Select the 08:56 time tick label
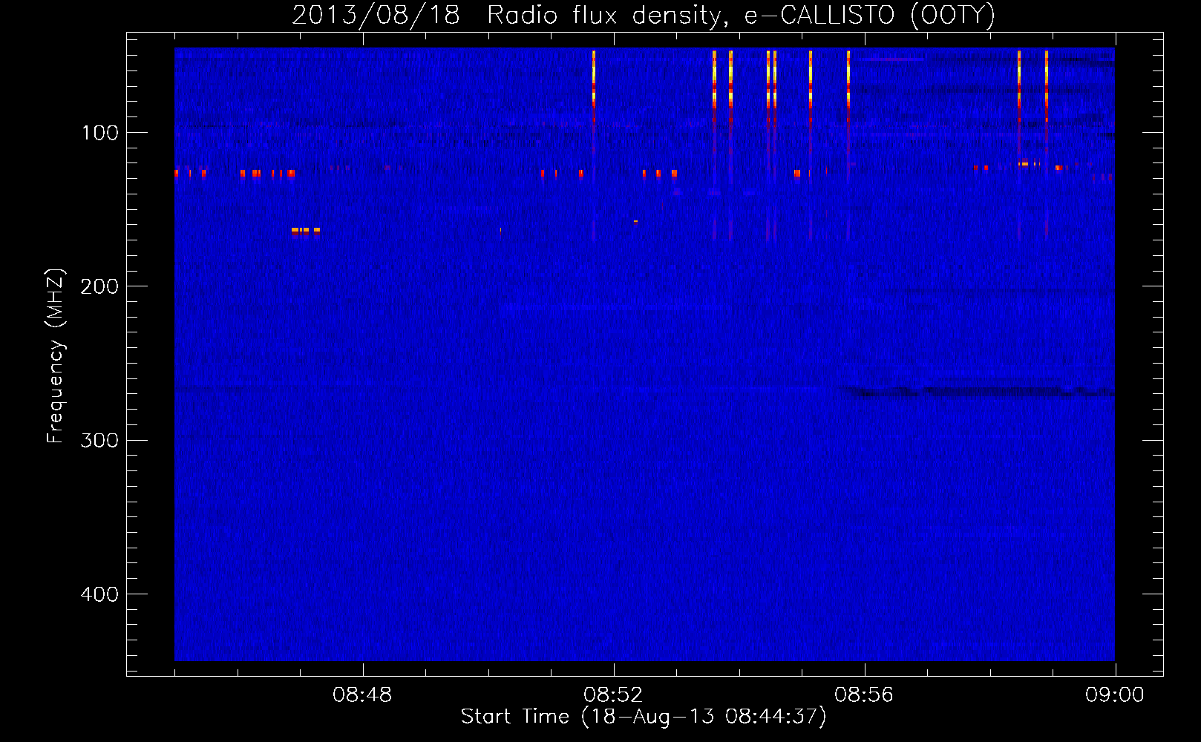 864,695
